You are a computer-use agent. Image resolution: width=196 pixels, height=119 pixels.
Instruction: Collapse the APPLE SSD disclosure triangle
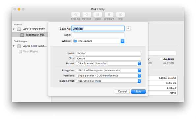14,29
